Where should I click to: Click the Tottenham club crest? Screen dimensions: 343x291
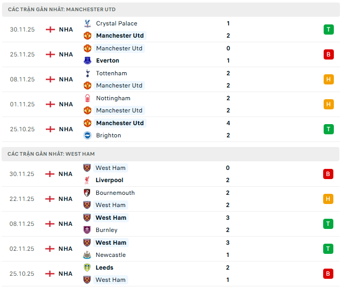click(87, 73)
